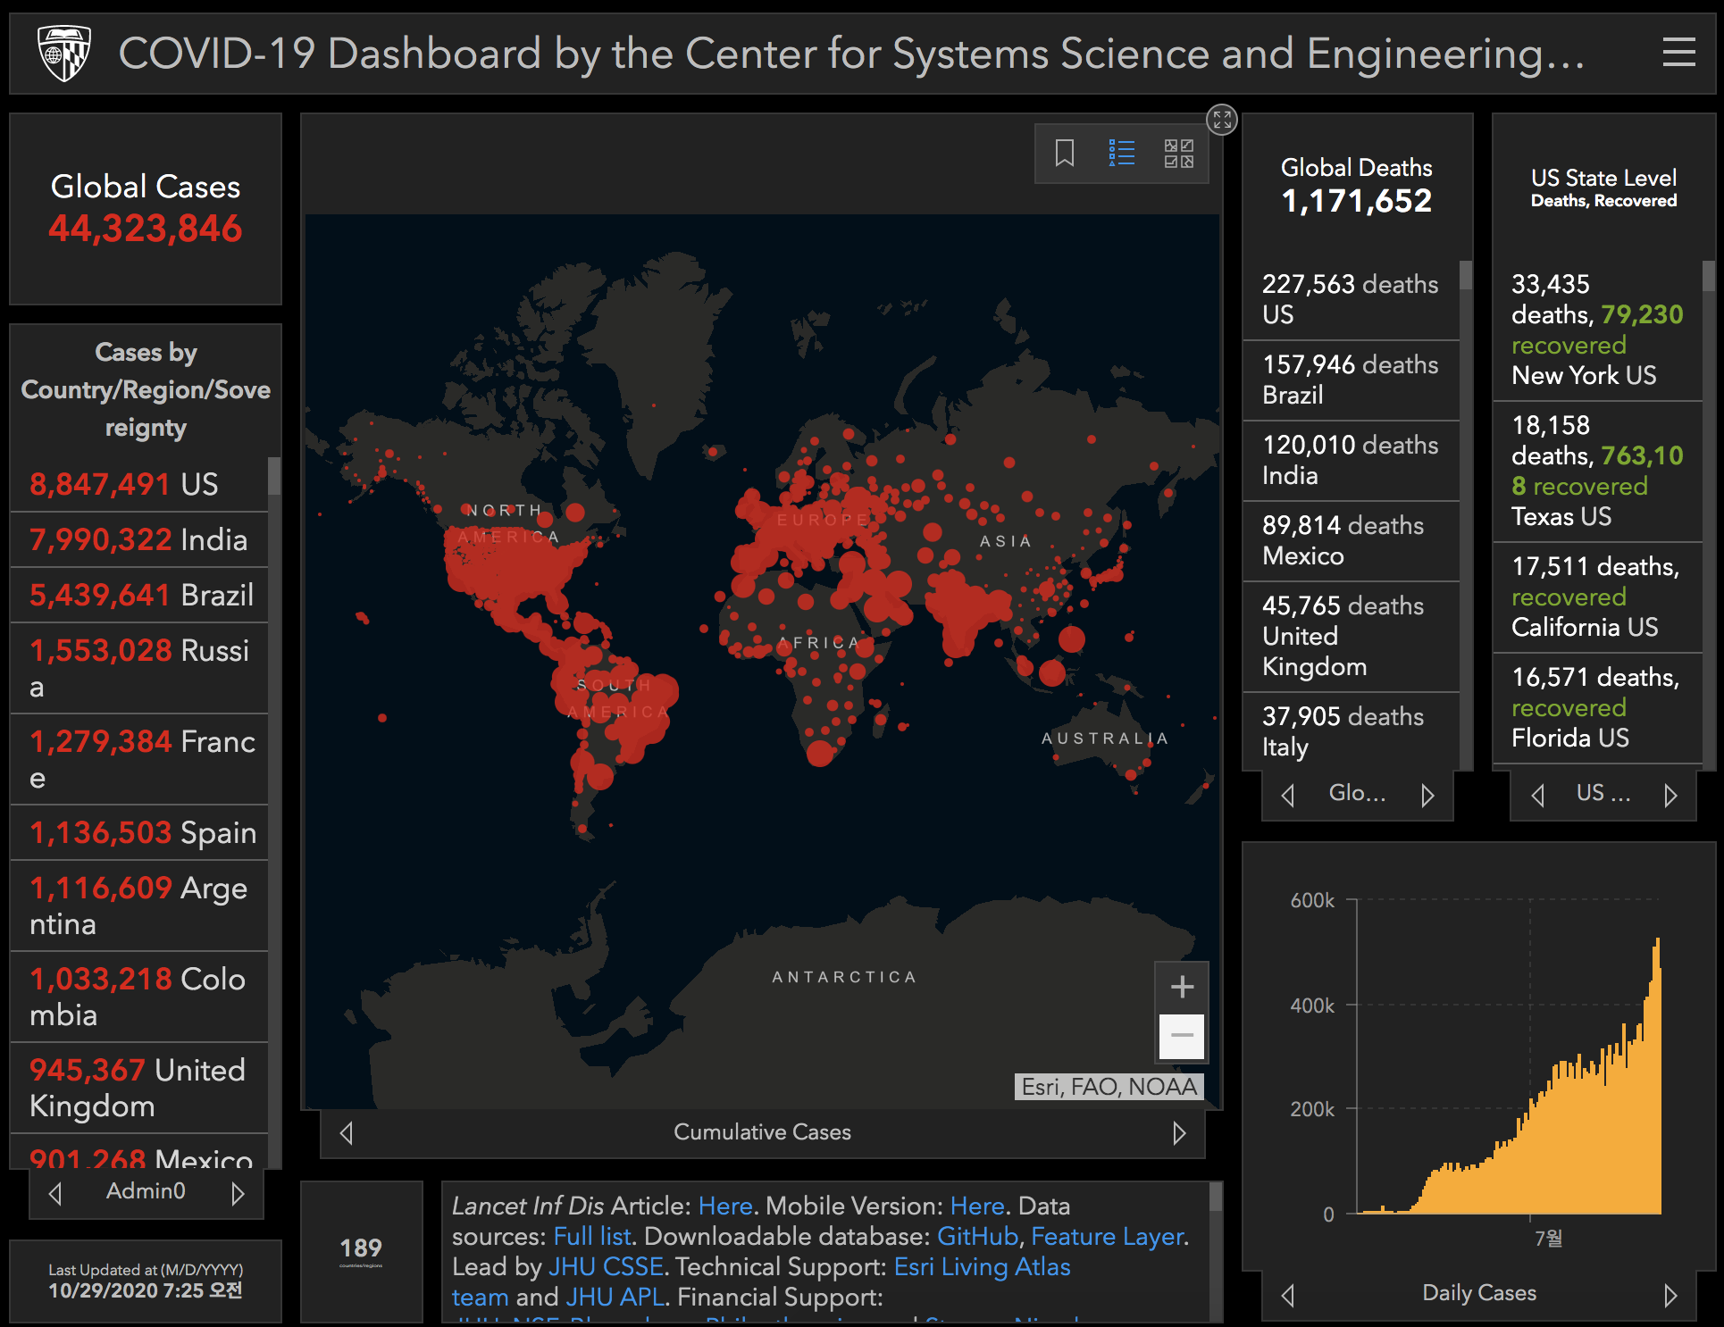Image resolution: width=1724 pixels, height=1327 pixels.
Task: Select the India row in cases list
Action: tap(138, 539)
